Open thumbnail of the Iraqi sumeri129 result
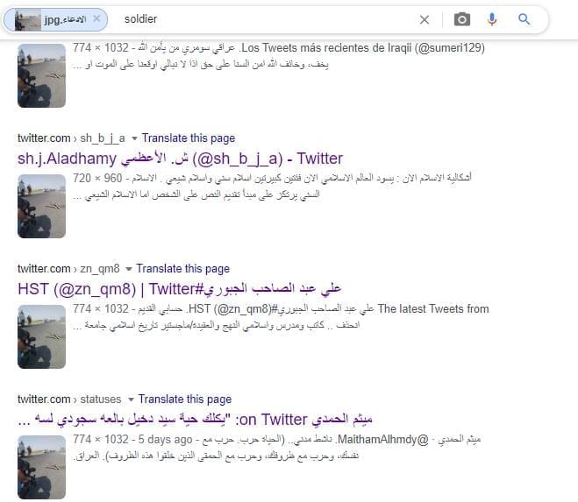Viewport: 578px width, 502px height. 41,74
